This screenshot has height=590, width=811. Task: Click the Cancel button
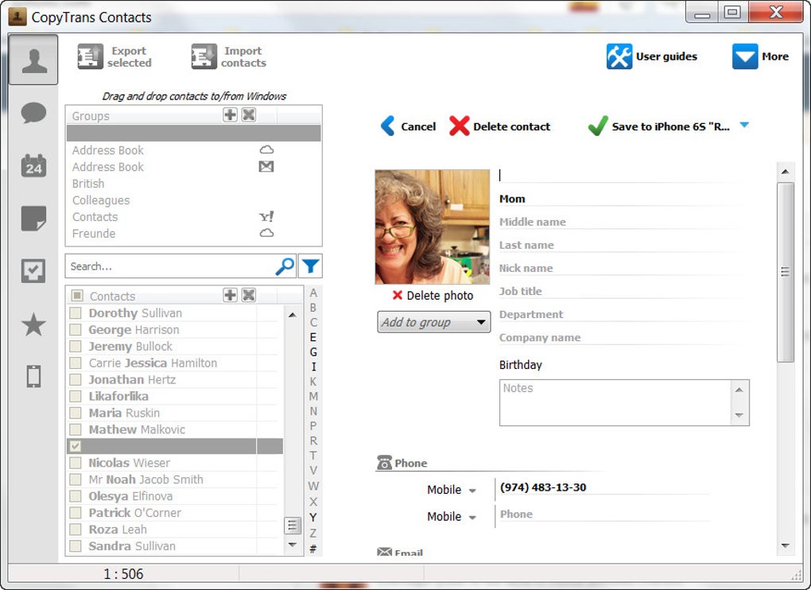pyautogui.click(x=408, y=126)
